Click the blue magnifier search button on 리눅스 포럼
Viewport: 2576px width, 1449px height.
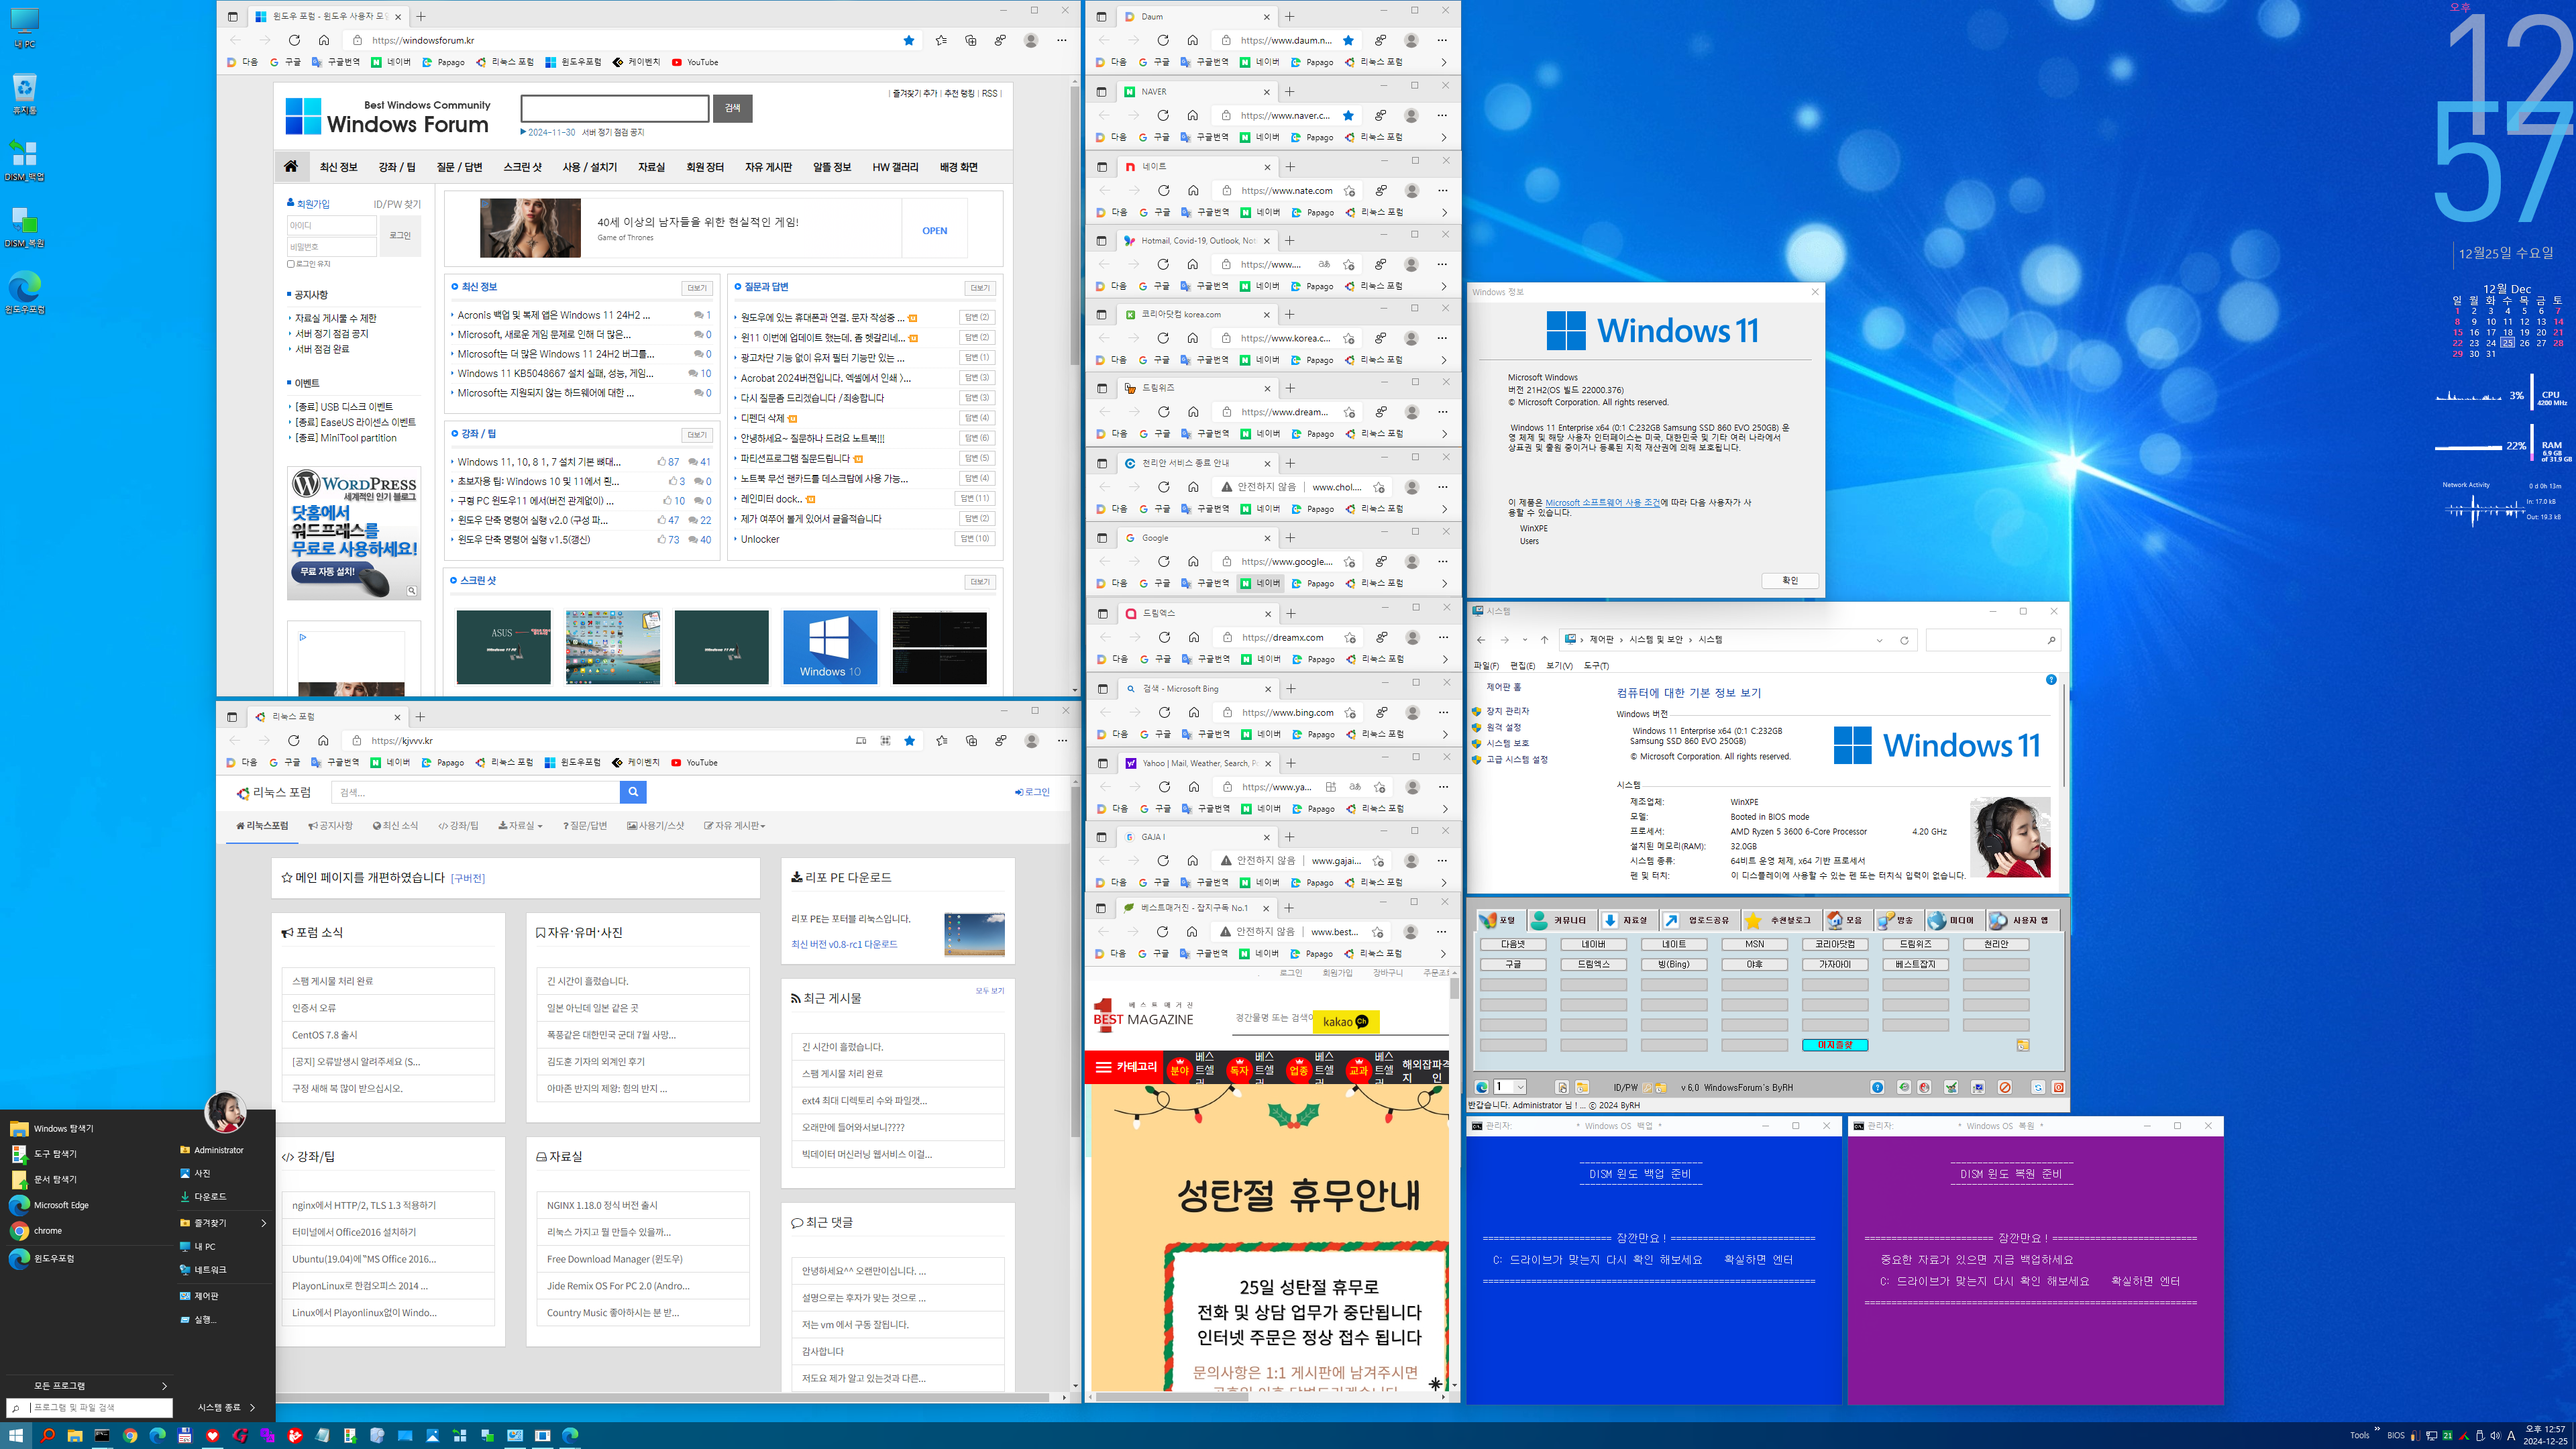[633, 792]
